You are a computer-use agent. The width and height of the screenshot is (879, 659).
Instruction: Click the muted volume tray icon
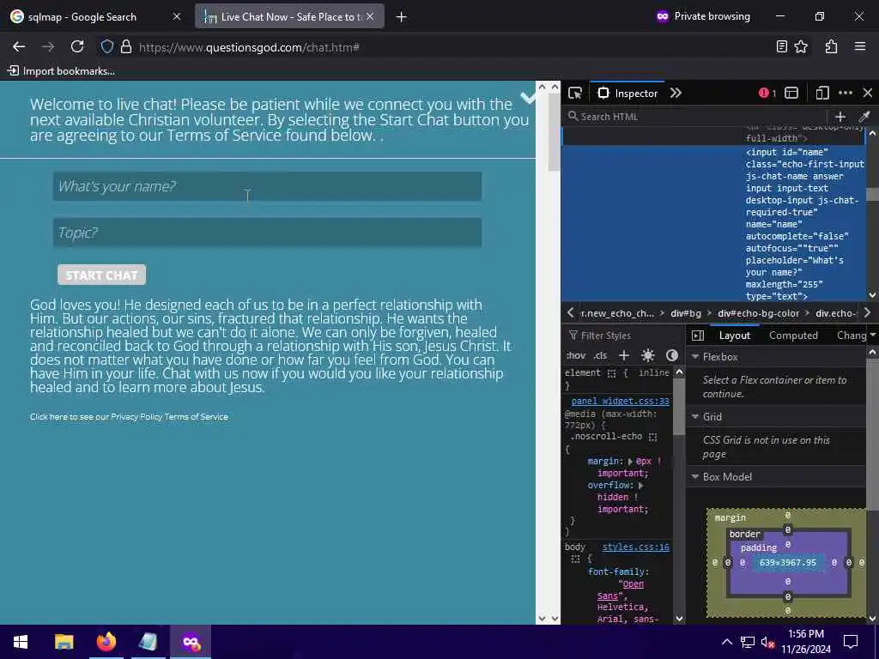[767, 642]
